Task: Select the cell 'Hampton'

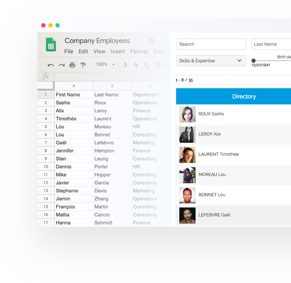Action: click(x=112, y=150)
